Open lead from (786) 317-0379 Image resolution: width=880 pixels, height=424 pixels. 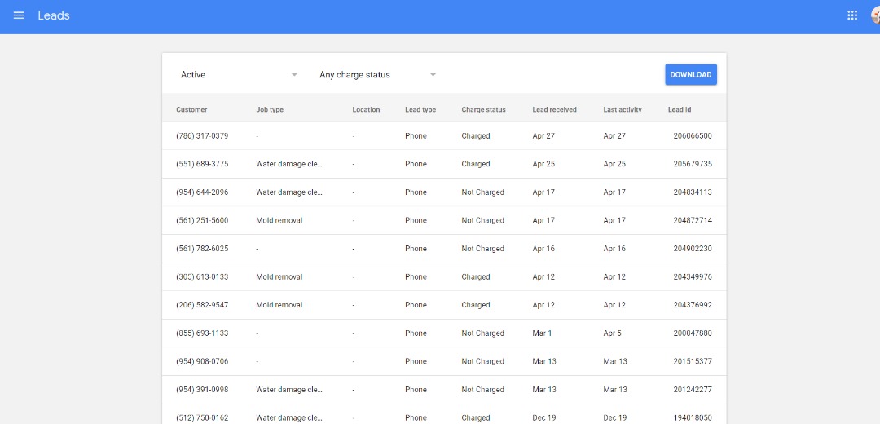(x=202, y=136)
